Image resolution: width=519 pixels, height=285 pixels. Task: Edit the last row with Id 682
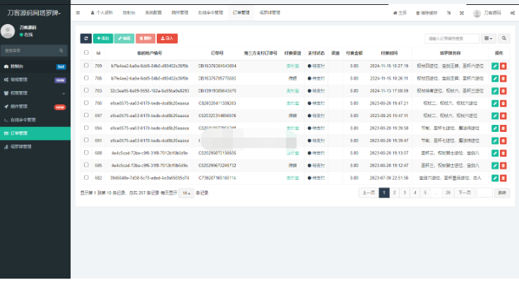[x=495, y=178]
